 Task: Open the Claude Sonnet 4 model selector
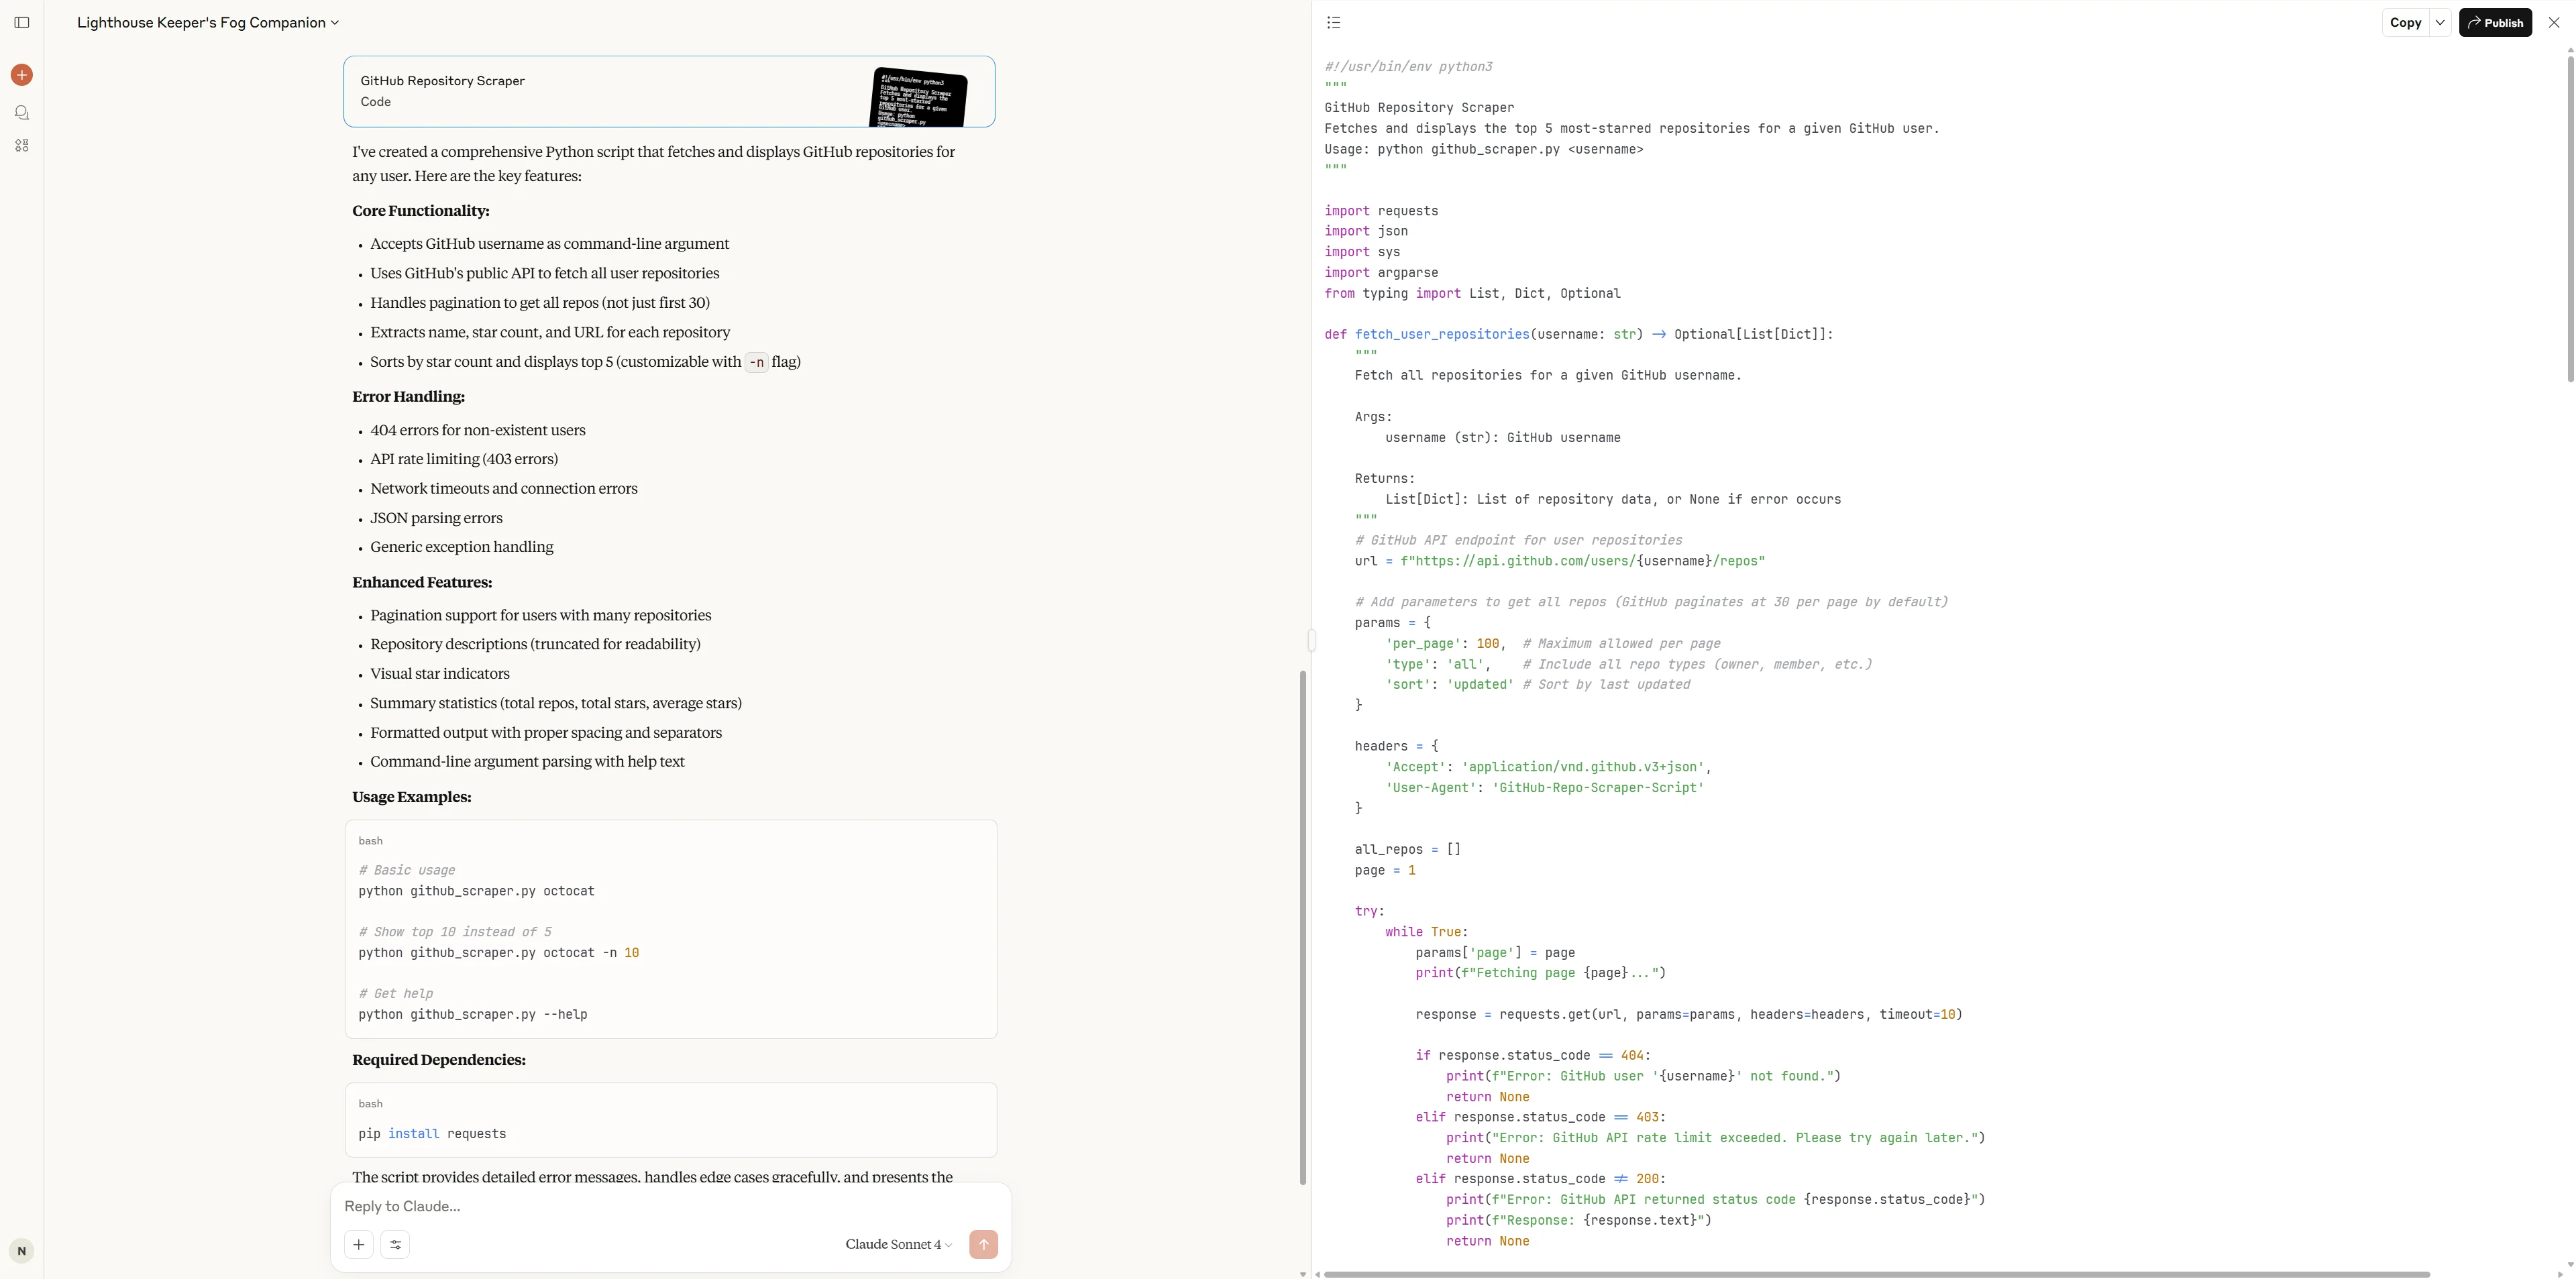click(898, 1244)
